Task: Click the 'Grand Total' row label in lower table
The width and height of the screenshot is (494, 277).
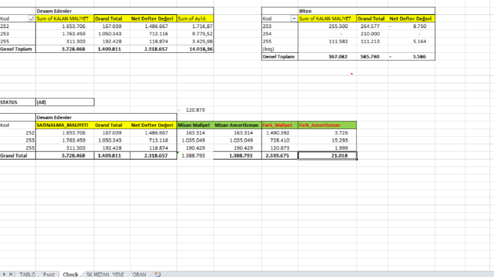Action: point(17,155)
